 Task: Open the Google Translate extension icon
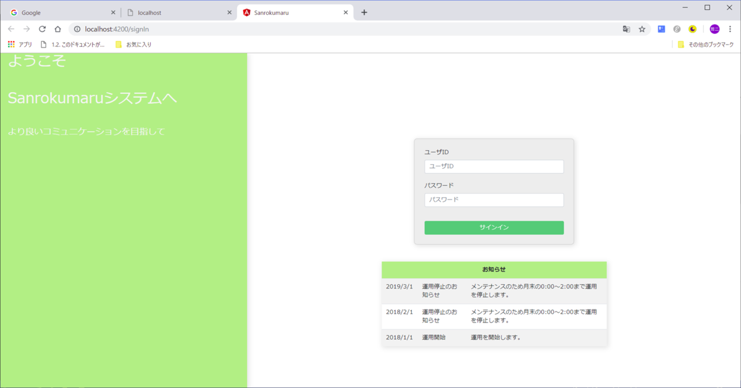(x=626, y=29)
